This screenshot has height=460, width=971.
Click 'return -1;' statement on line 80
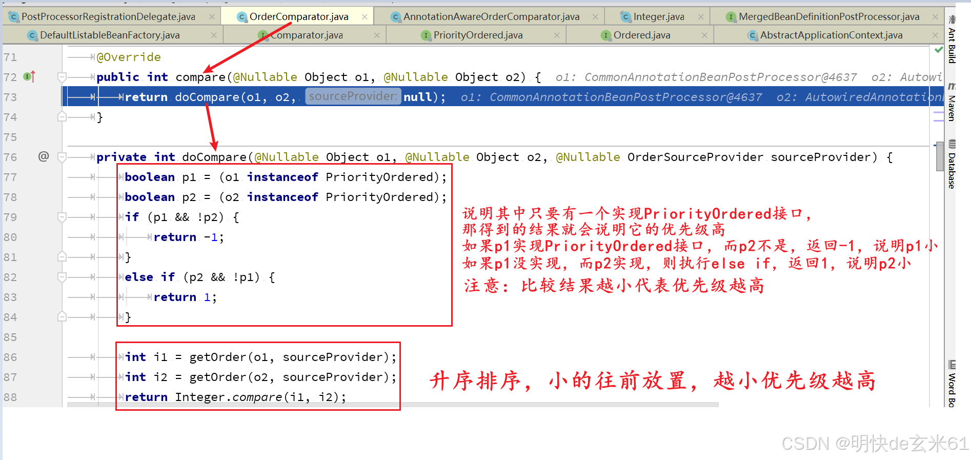pos(189,237)
